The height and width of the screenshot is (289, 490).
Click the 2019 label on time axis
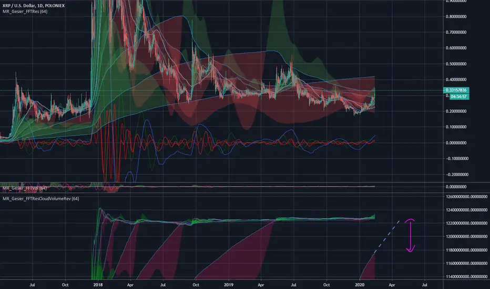(229, 285)
